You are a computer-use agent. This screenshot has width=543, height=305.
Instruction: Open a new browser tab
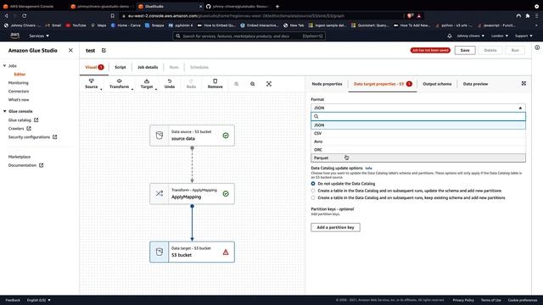click(x=277, y=6)
